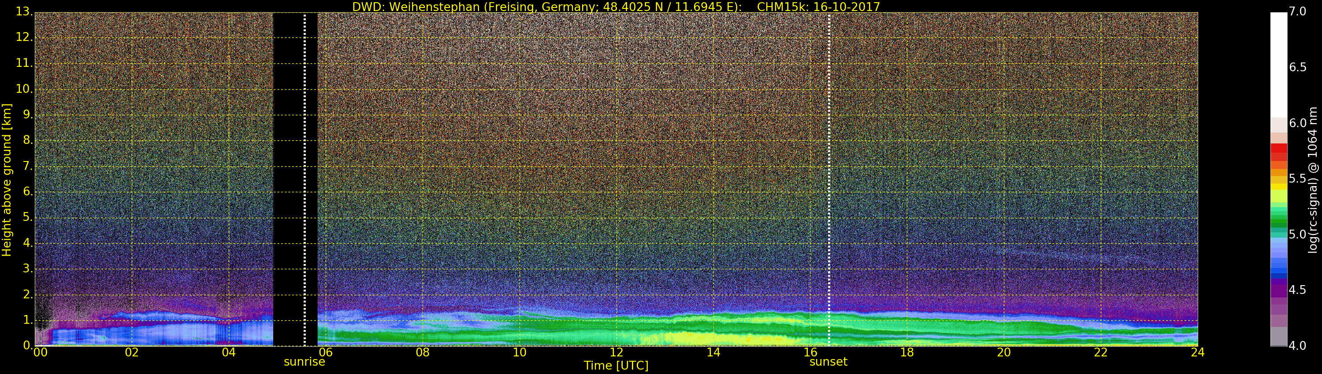Image resolution: width=1322 pixels, height=374 pixels.
Task: Click the 'Time [UTC]' axis label
Action: [x=616, y=366]
